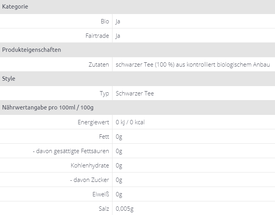Click the Ja value next to Bio
Screen dimensions: 275x215
pos(118,21)
